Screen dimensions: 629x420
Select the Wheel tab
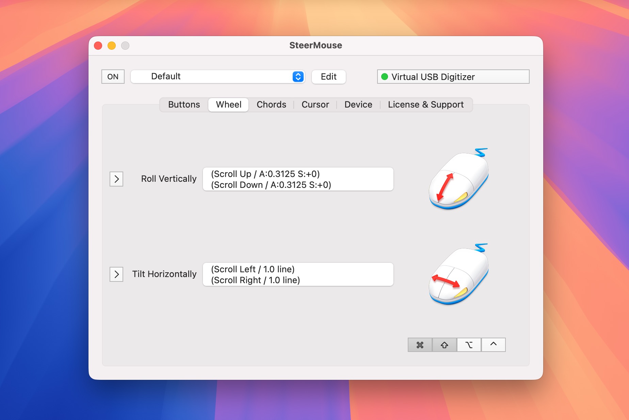[228, 104]
